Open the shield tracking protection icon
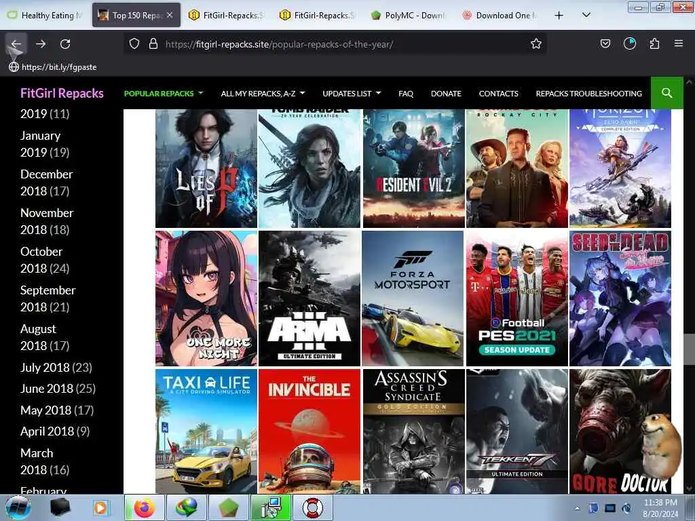Image resolution: width=695 pixels, height=521 pixels. coord(134,44)
